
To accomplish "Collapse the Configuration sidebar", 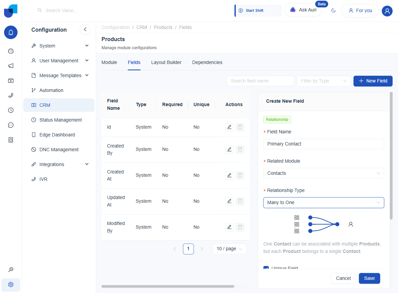I will coord(85,29).
